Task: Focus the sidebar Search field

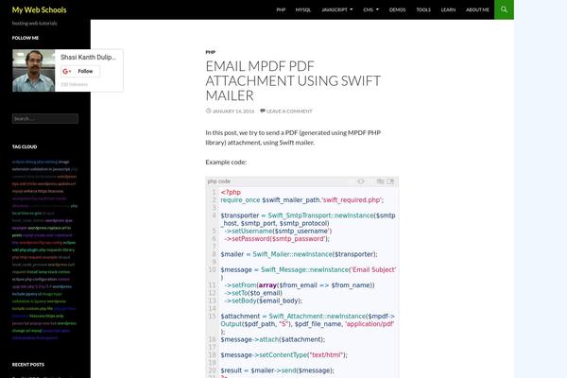Action: click(45, 119)
